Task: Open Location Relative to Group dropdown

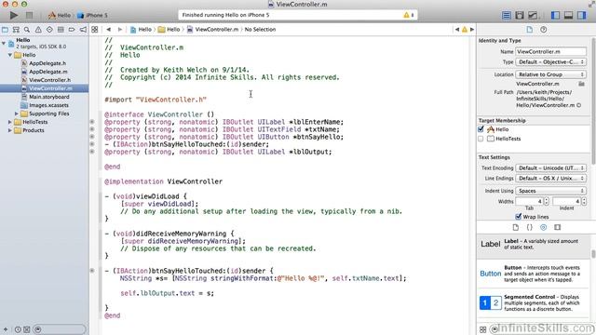Action: (x=550, y=74)
